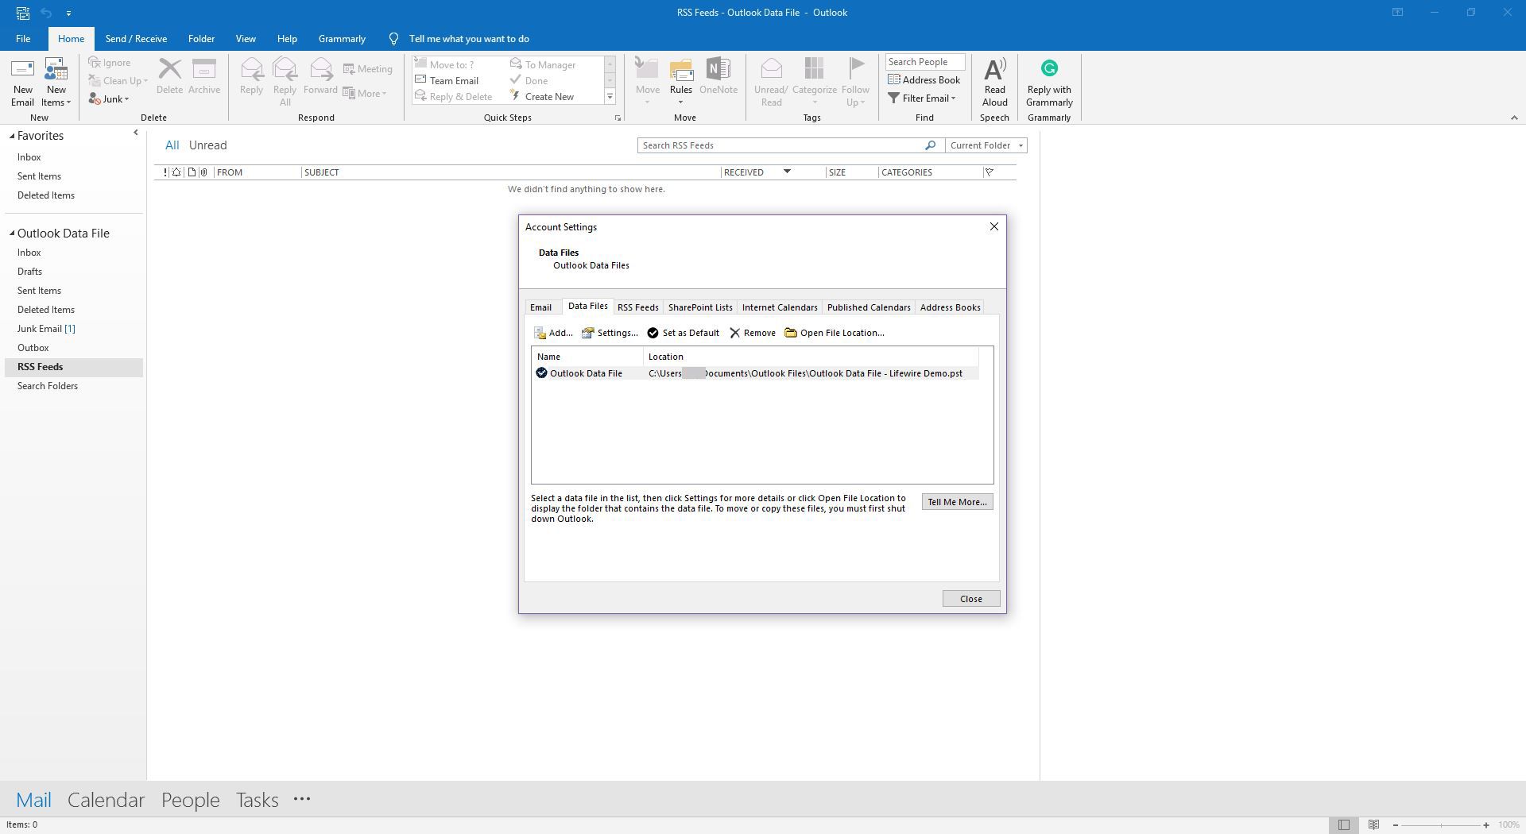Open the Drafts folder
1526x834 pixels.
click(x=29, y=272)
